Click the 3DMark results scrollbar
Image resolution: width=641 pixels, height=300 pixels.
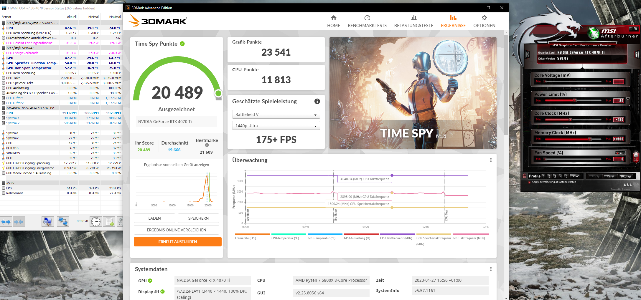506,85
